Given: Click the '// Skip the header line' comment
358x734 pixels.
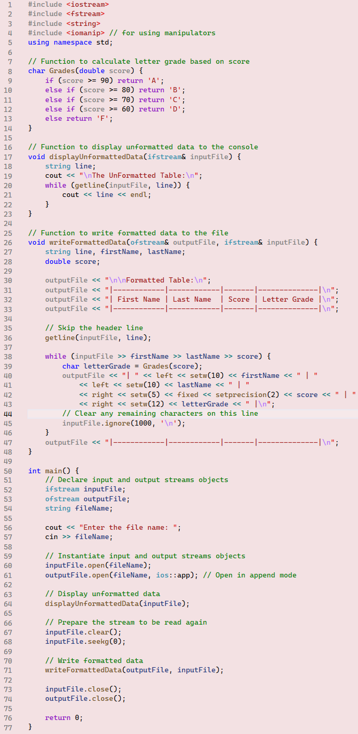Looking at the screenshot, I should click(x=94, y=328).
